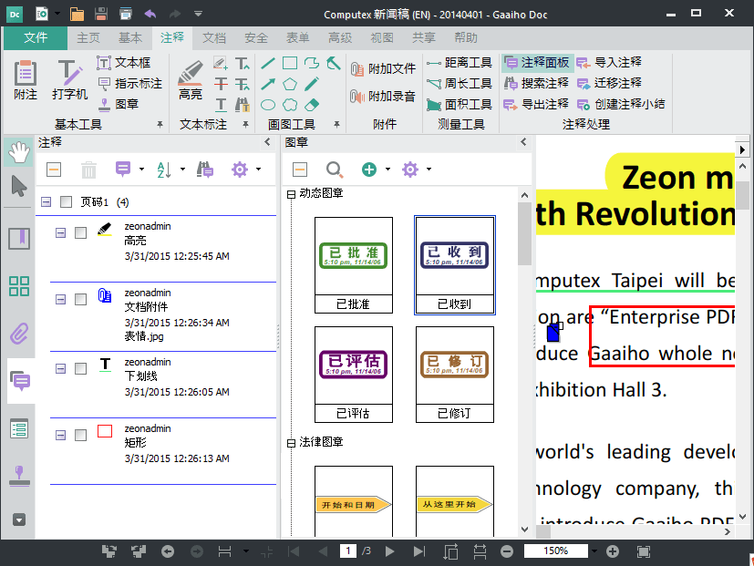Select the 打字机 typewriter tool
The image size is (754, 566).
tap(69, 80)
